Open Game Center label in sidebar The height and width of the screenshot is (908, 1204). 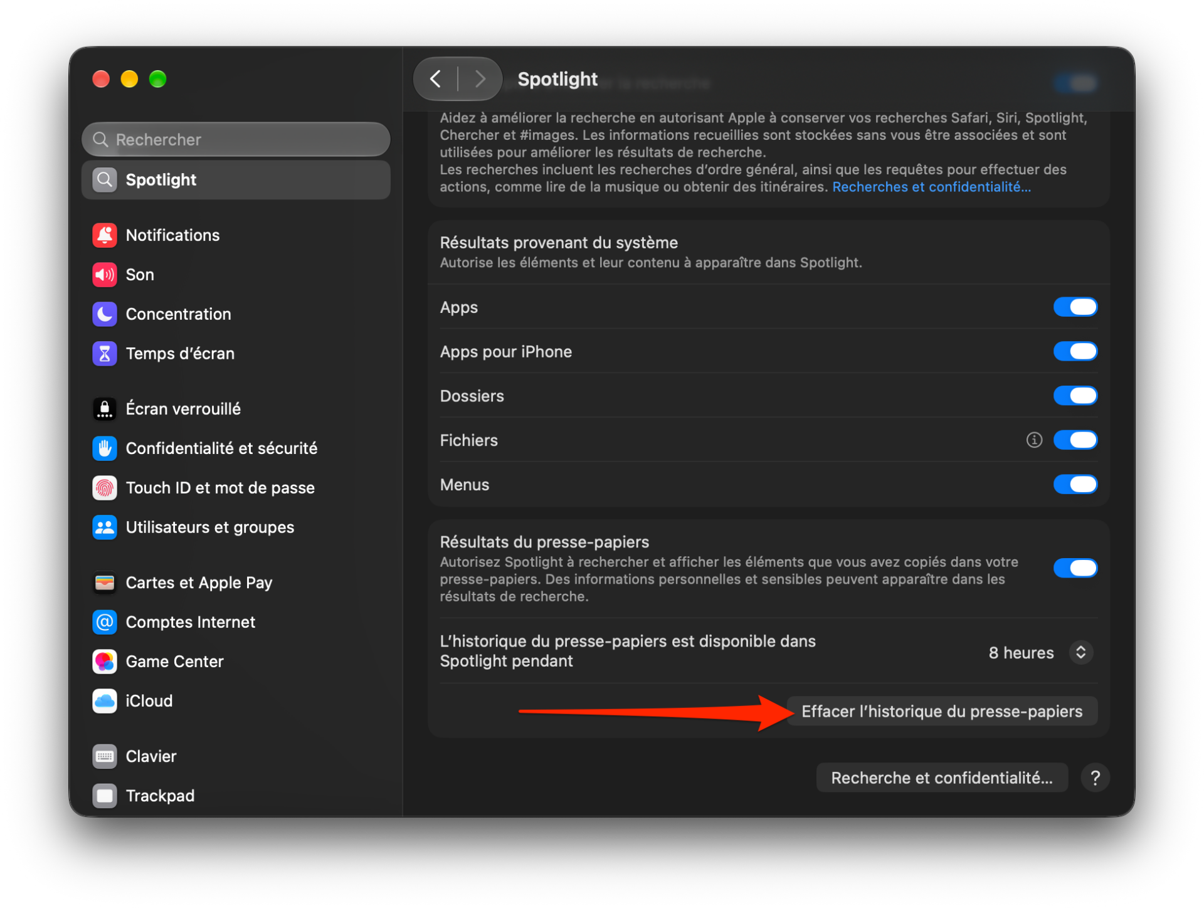click(174, 662)
